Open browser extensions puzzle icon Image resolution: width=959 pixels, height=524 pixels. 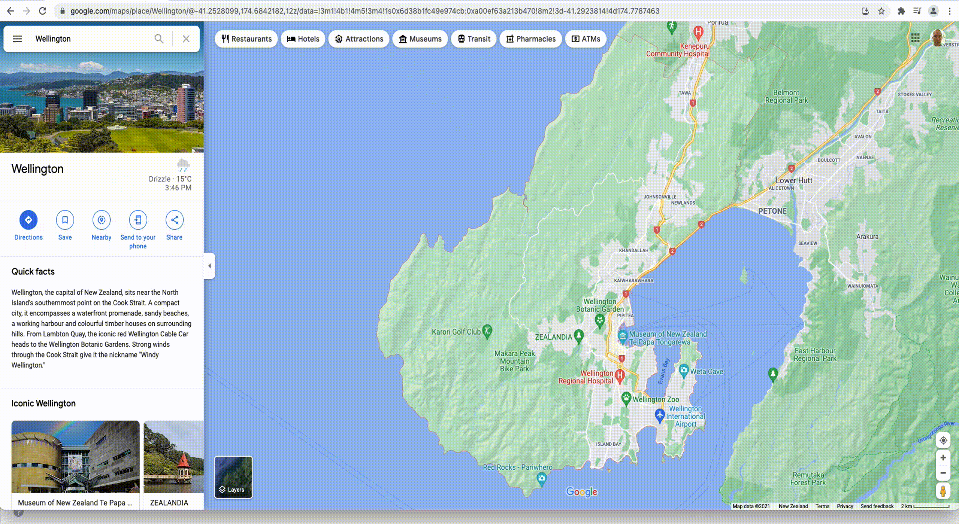[x=901, y=11]
